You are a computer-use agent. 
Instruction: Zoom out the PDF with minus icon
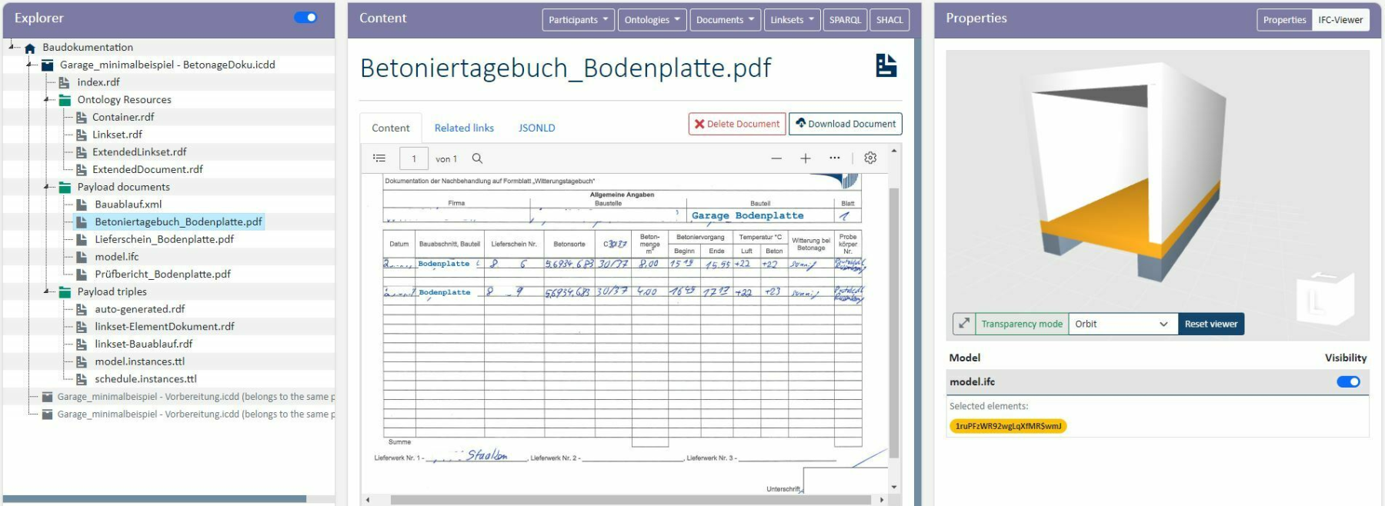(776, 158)
